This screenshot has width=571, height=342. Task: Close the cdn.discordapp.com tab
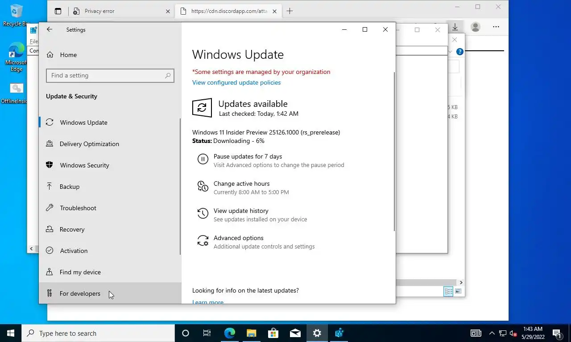[x=275, y=11]
